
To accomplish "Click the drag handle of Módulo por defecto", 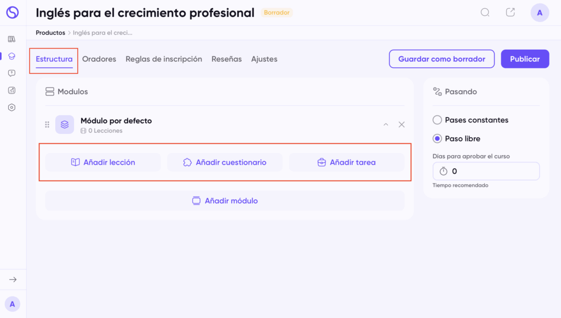I will pos(47,125).
